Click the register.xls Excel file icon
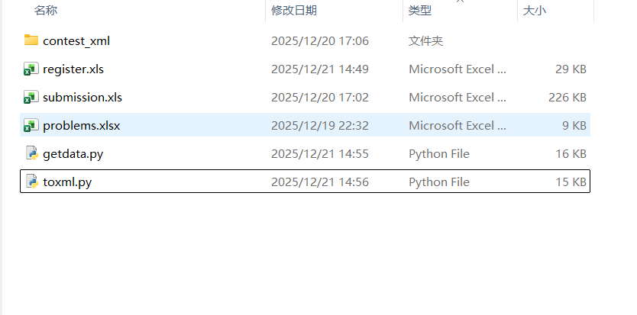This screenshot has height=315, width=637. click(x=31, y=69)
